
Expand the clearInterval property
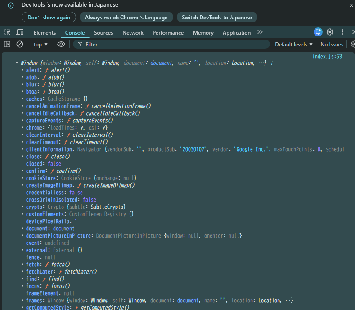pos(22,135)
